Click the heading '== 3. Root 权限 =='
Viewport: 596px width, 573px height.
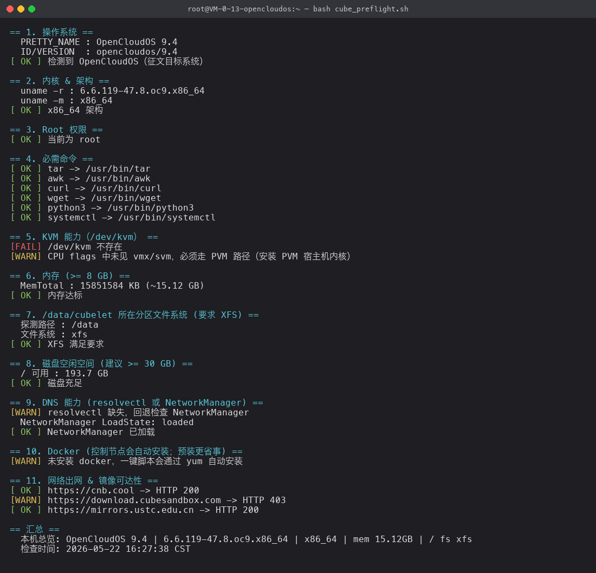(56, 129)
